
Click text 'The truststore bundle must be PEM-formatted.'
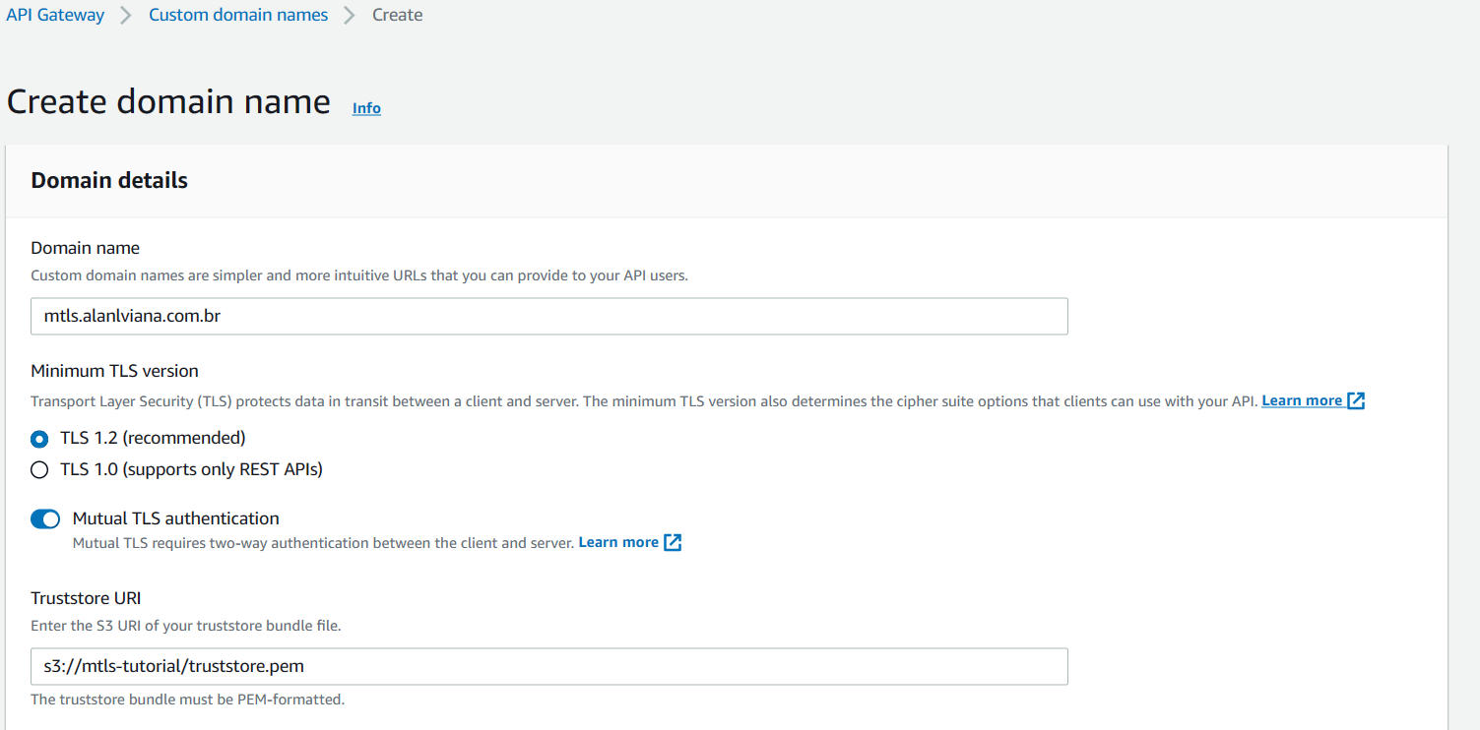(x=187, y=700)
